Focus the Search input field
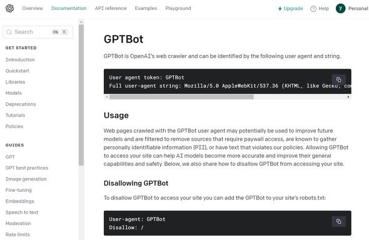The height and width of the screenshot is (240, 369). pos(38,32)
